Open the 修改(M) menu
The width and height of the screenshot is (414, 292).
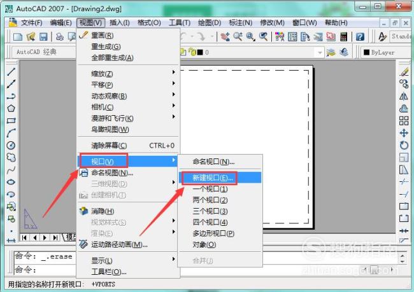click(x=272, y=23)
